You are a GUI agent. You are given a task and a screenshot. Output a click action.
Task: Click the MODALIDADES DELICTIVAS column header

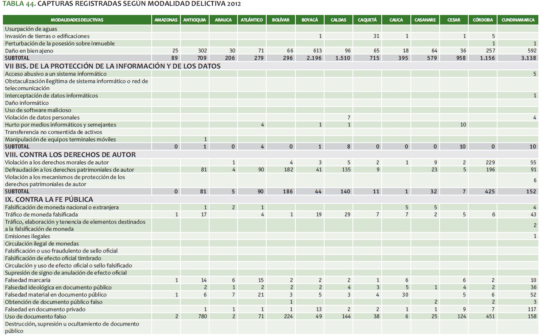coord(77,20)
